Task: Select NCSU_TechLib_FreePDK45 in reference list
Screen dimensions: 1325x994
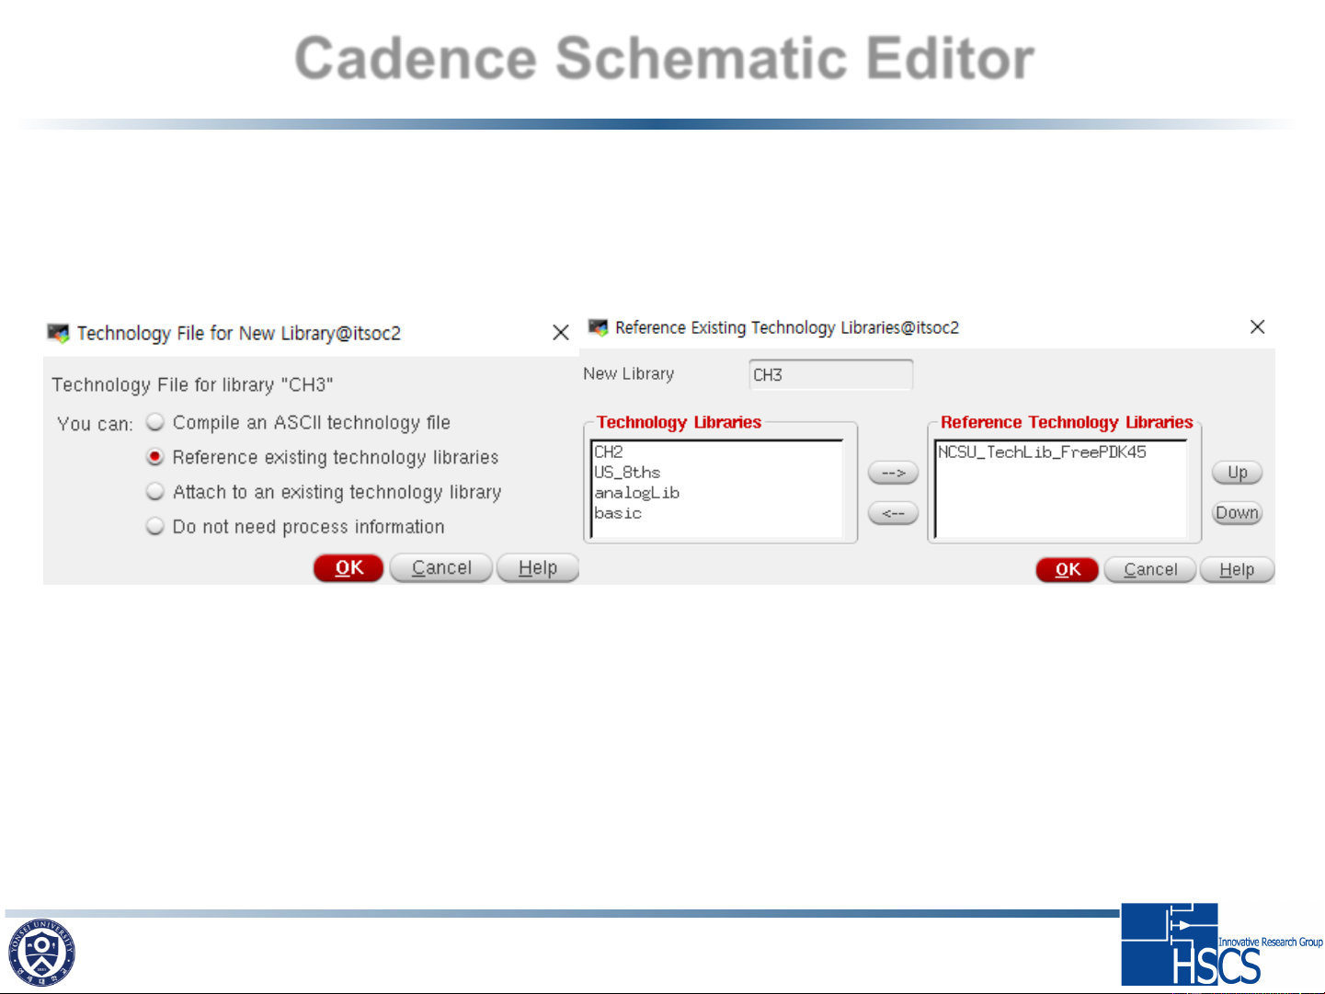Action: pos(1042,452)
